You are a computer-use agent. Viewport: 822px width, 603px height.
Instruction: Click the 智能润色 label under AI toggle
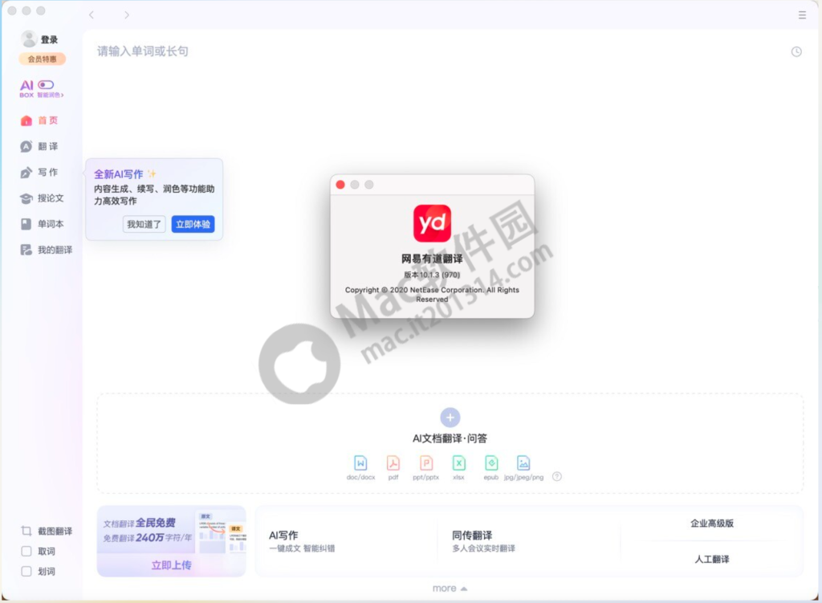point(50,95)
